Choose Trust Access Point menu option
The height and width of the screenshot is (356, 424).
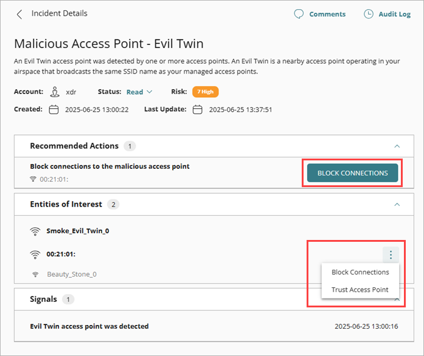click(x=360, y=290)
